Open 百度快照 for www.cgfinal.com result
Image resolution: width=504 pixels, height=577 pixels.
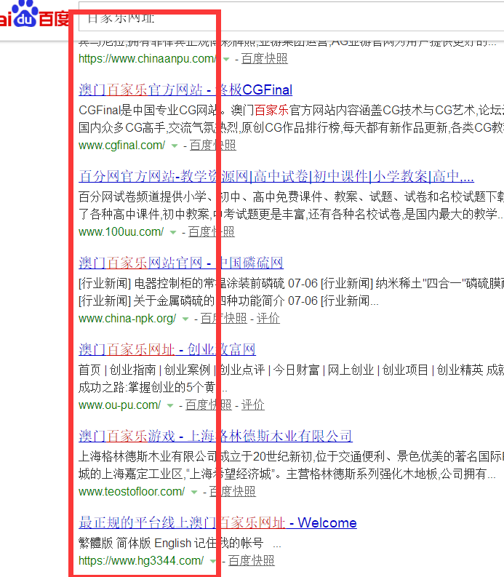(x=212, y=146)
